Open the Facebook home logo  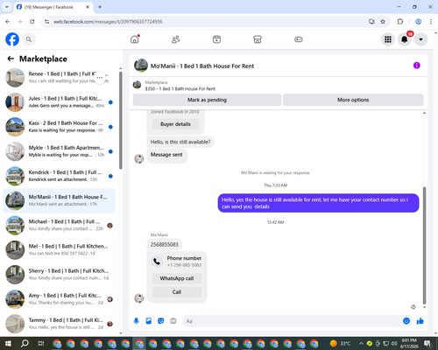coord(12,39)
